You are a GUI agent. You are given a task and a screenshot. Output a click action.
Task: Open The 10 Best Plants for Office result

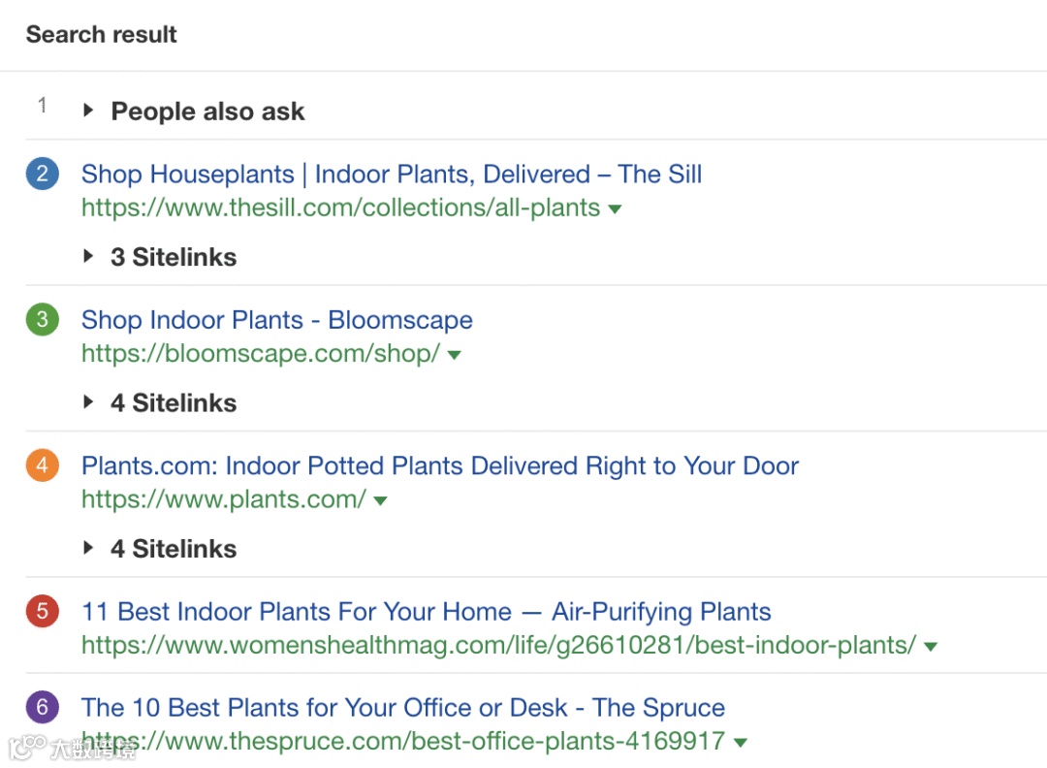click(403, 708)
